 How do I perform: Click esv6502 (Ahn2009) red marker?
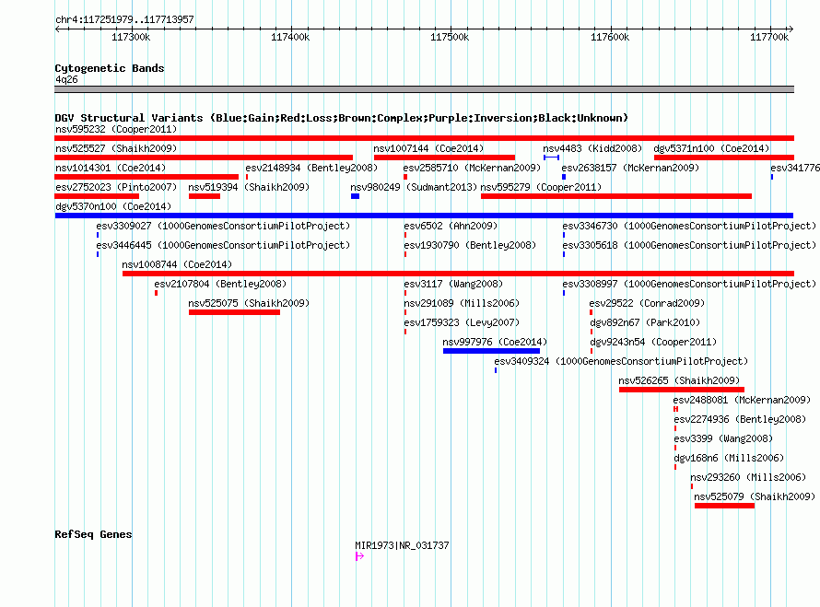point(405,235)
